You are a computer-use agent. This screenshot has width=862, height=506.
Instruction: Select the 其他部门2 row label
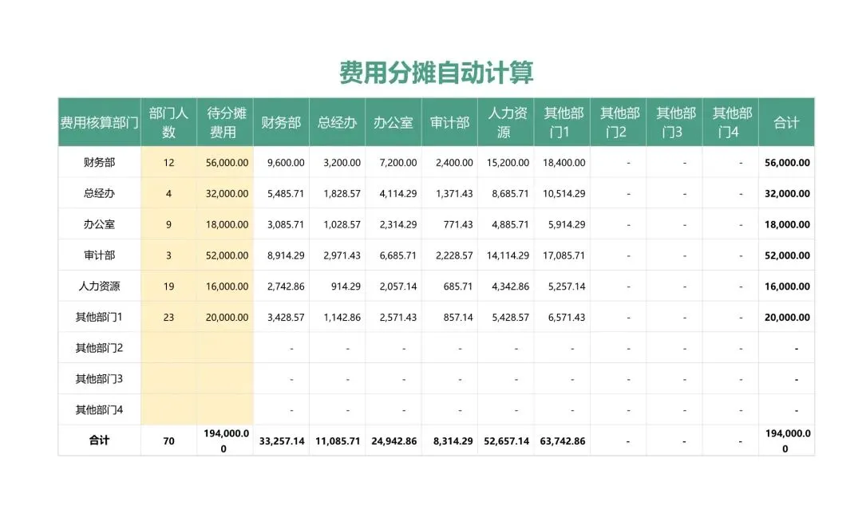pos(100,348)
